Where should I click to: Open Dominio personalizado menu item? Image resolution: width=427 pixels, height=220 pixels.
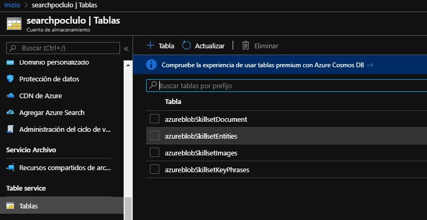(54, 62)
